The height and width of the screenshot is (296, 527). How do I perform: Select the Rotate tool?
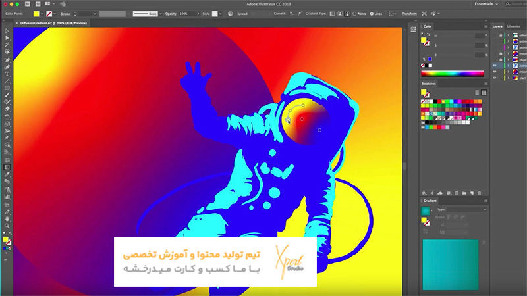tap(7, 117)
